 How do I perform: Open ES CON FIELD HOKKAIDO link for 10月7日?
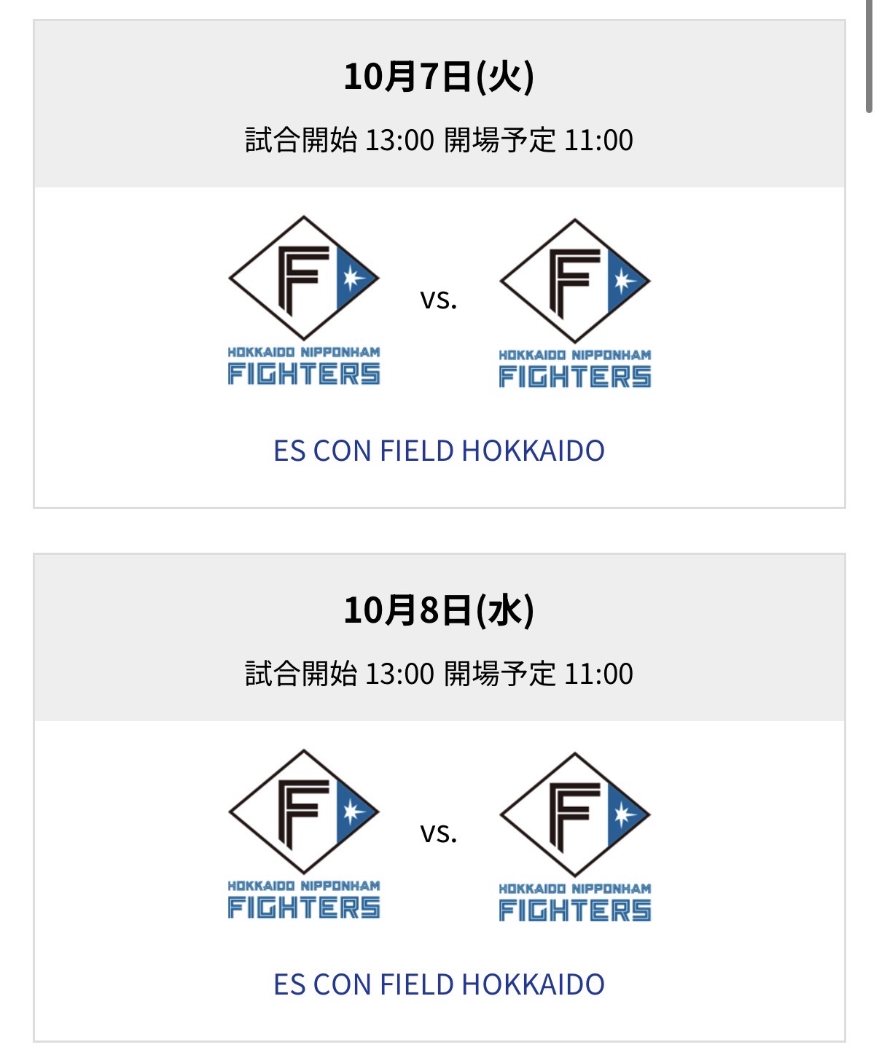(439, 451)
